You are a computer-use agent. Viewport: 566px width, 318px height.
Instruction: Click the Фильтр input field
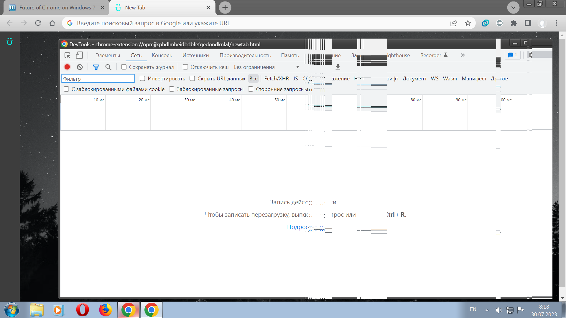click(98, 79)
